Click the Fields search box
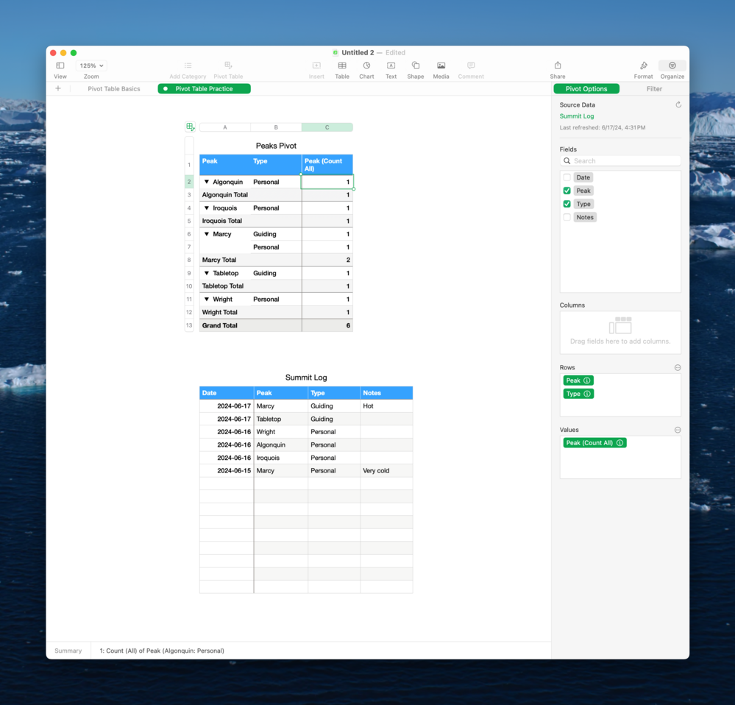The height and width of the screenshot is (705, 735). 620,160
